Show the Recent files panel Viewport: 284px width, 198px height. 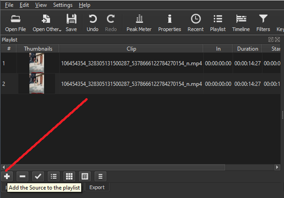tap(196, 23)
